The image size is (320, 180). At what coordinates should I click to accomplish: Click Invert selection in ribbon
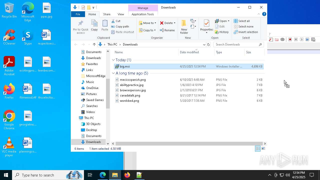(x=246, y=32)
